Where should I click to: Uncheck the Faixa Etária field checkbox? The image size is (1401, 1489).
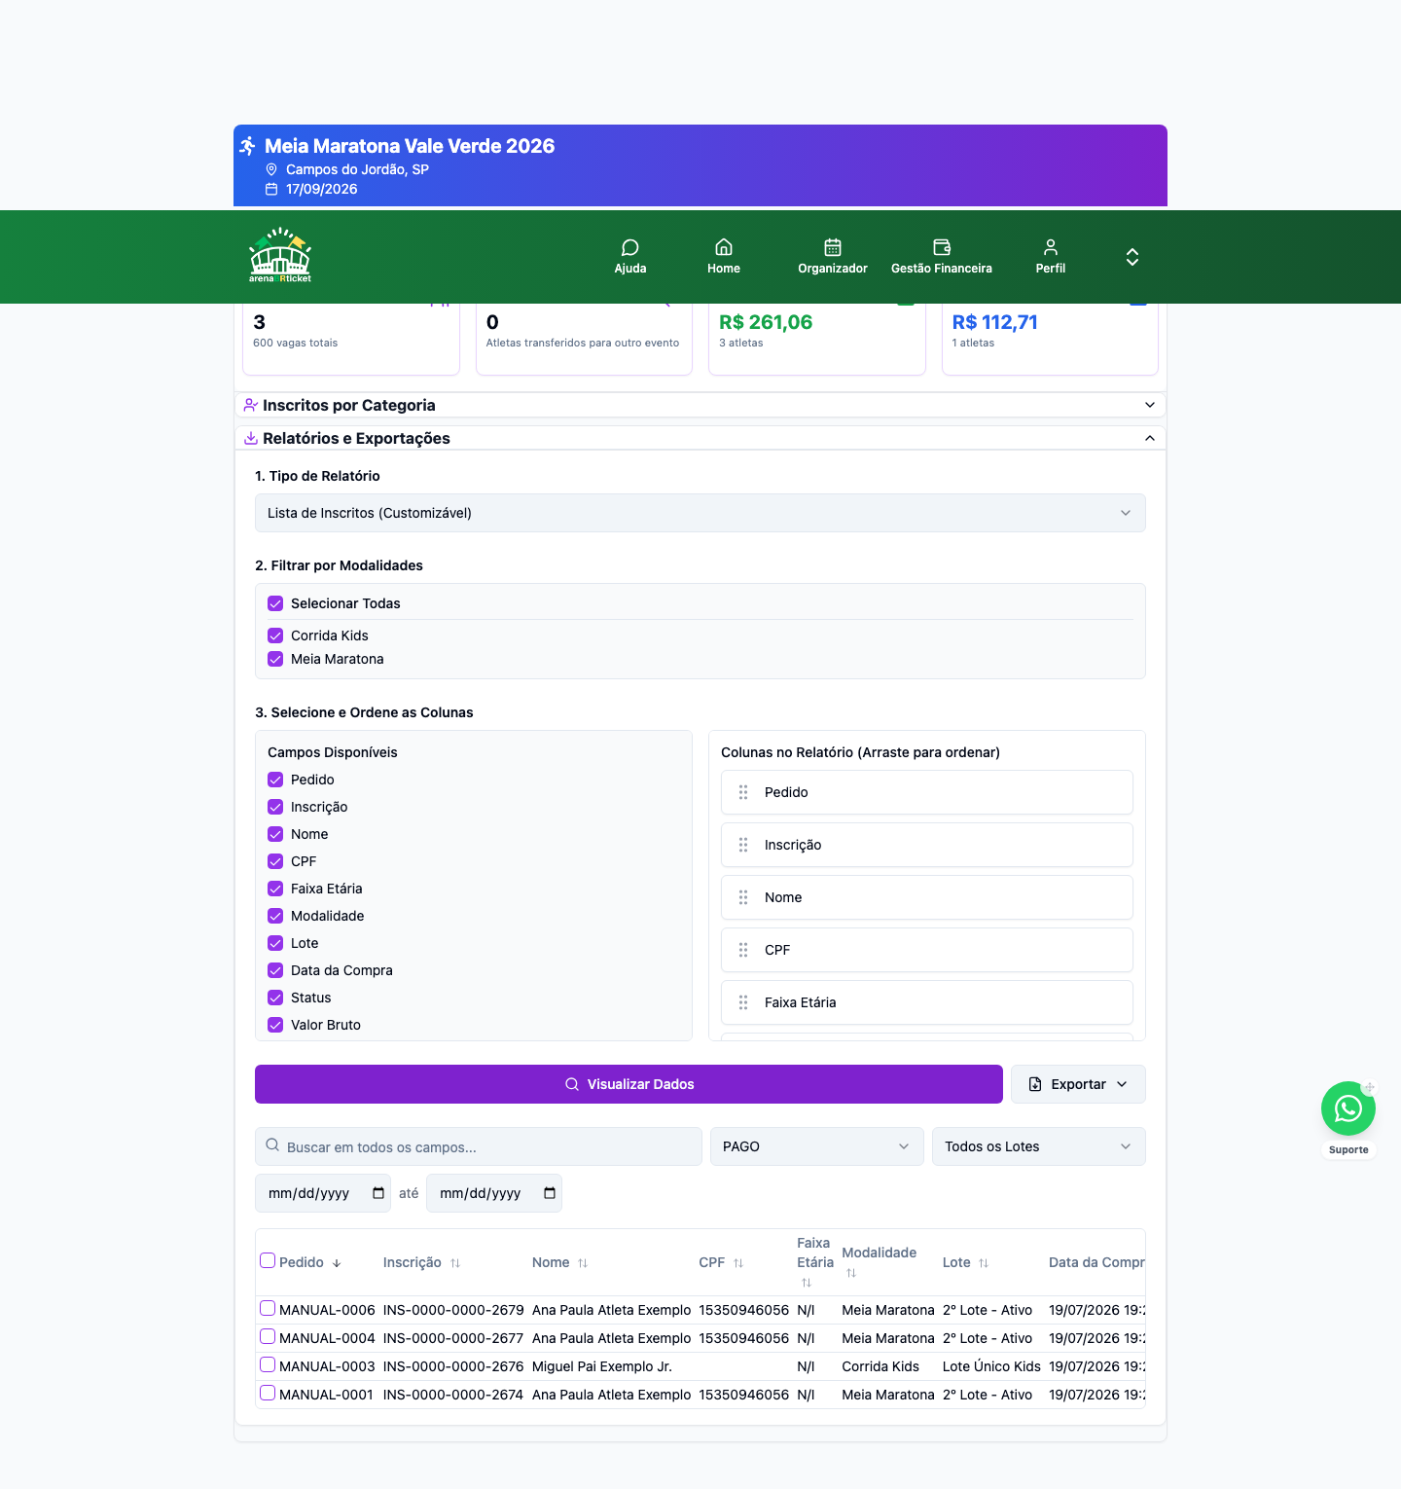coord(275,889)
